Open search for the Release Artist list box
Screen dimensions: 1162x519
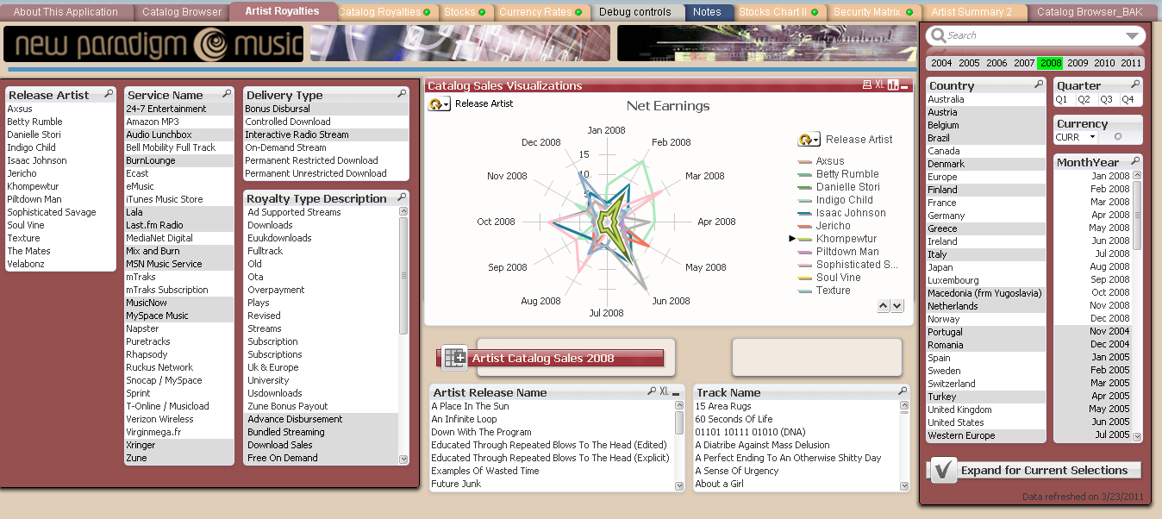click(109, 94)
